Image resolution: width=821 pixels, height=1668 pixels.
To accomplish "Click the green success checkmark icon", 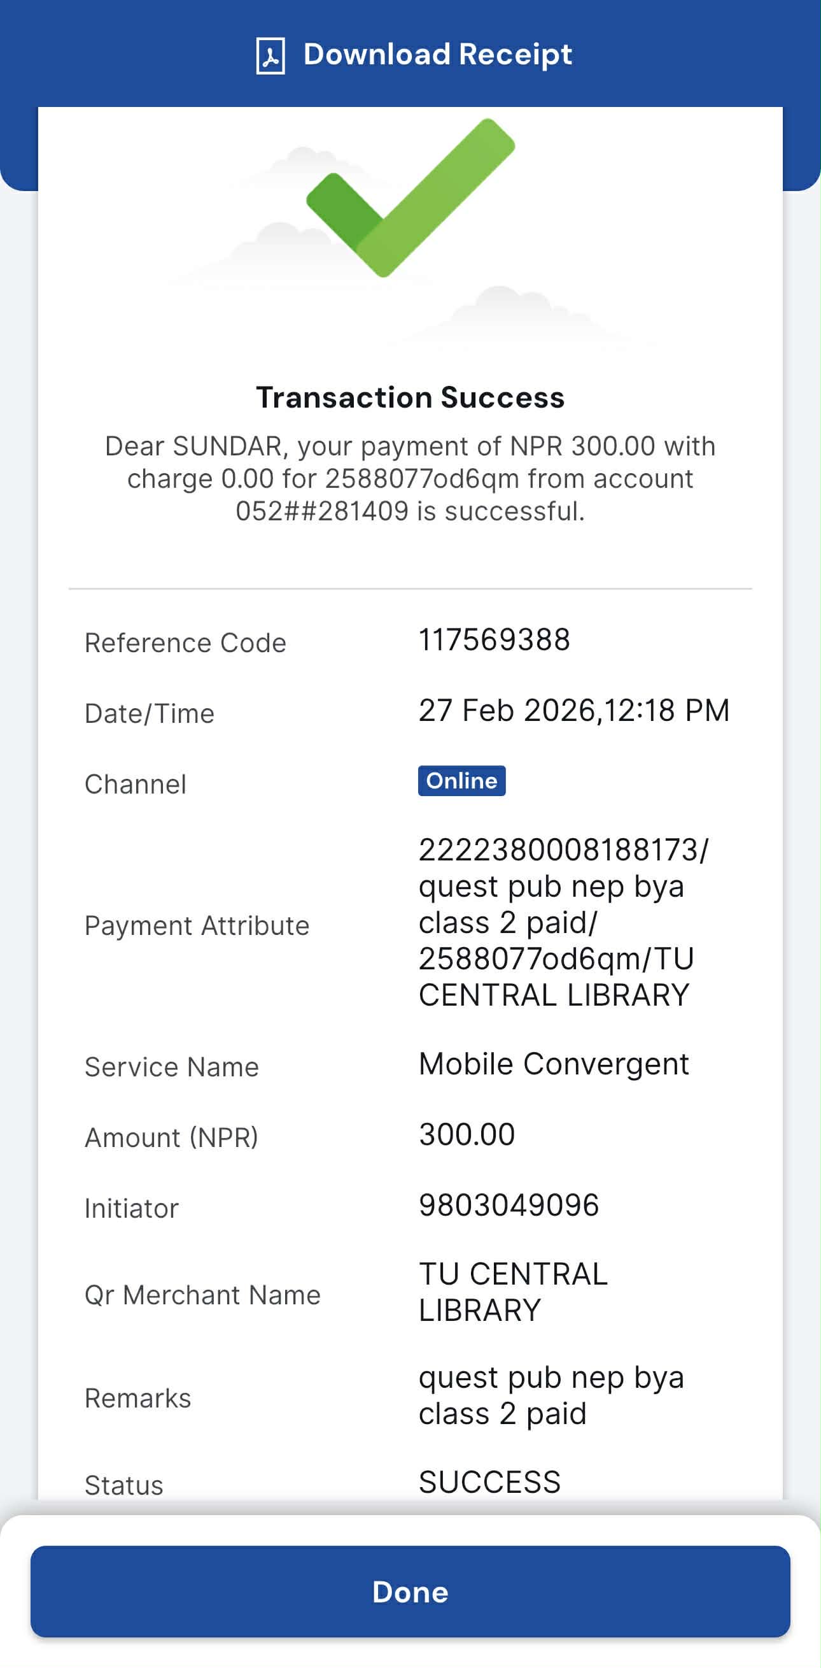I will (410, 197).
